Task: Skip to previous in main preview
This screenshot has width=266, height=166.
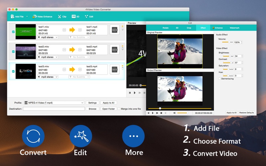Action: 130,93
